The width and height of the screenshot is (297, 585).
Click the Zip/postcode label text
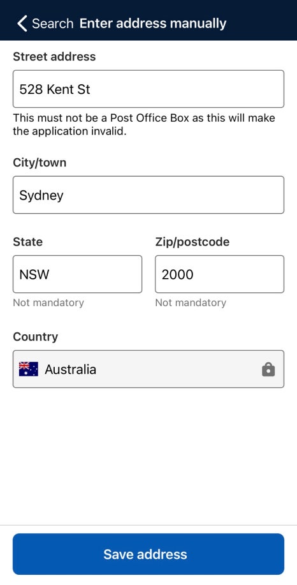[192, 242]
